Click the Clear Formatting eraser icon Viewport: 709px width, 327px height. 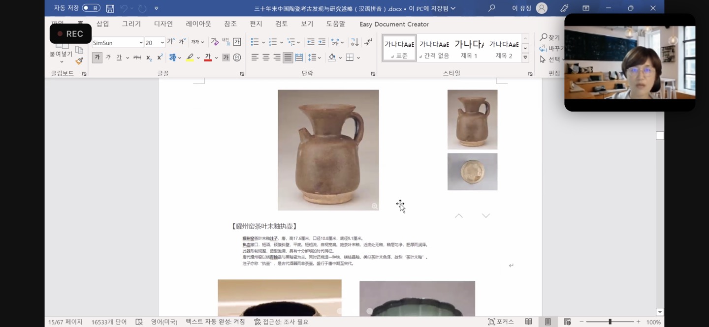(215, 42)
